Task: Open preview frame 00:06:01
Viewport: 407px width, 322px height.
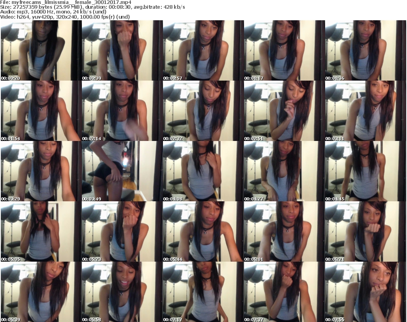Action: pyautogui.click(x=284, y=231)
